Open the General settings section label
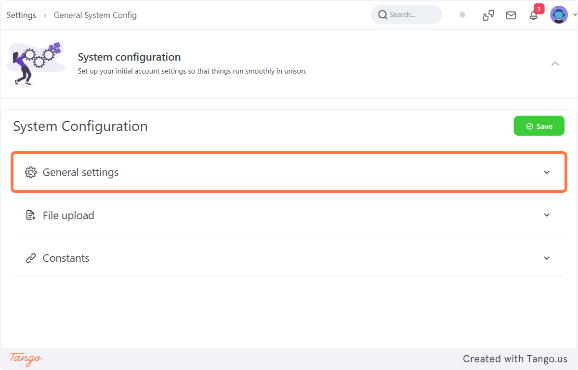Viewport: 578px width, 370px height. (x=80, y=172)
